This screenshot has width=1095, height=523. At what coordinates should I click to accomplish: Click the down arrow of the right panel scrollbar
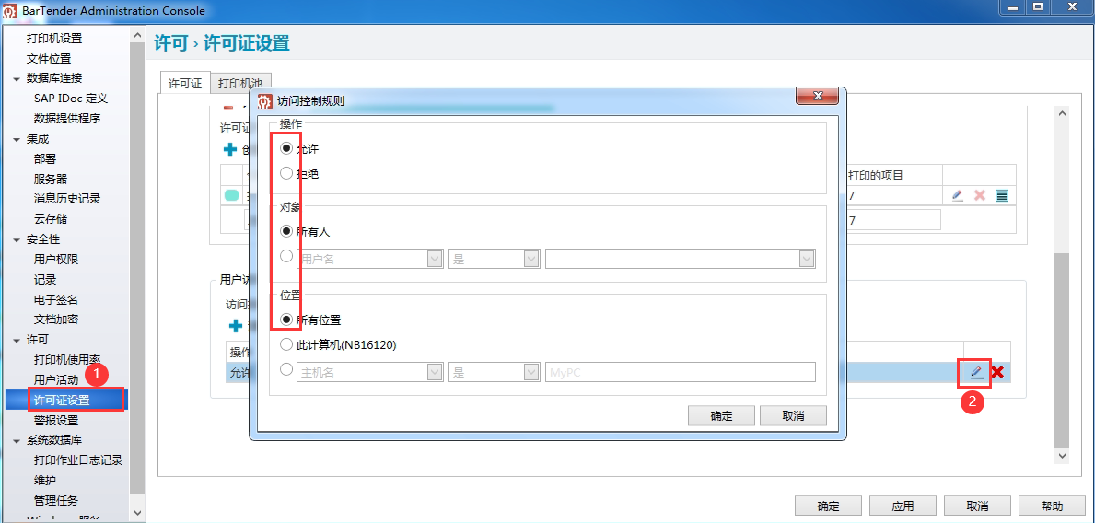[1062, 456]
